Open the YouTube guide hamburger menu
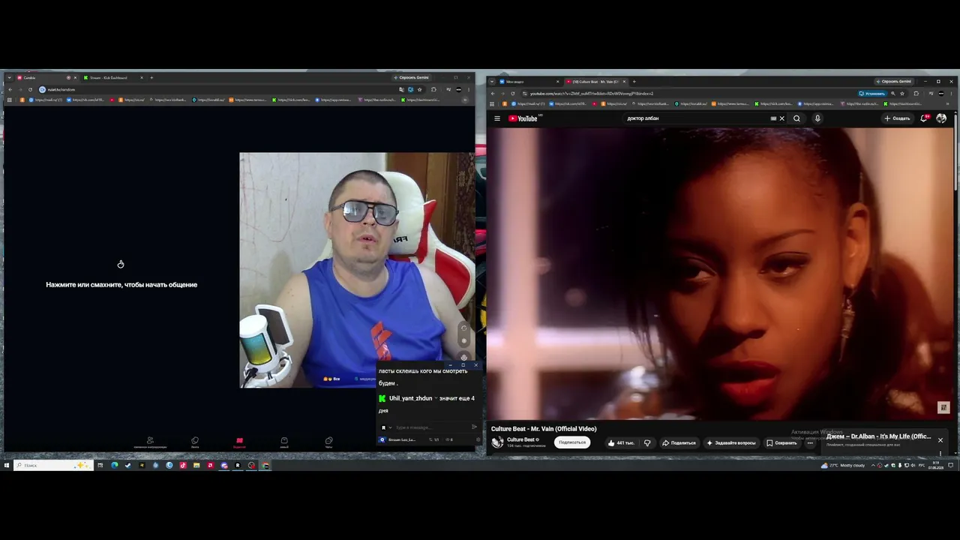Image resolution: width=960 pixels, height=540 pixels. click(x=496, y=118)
